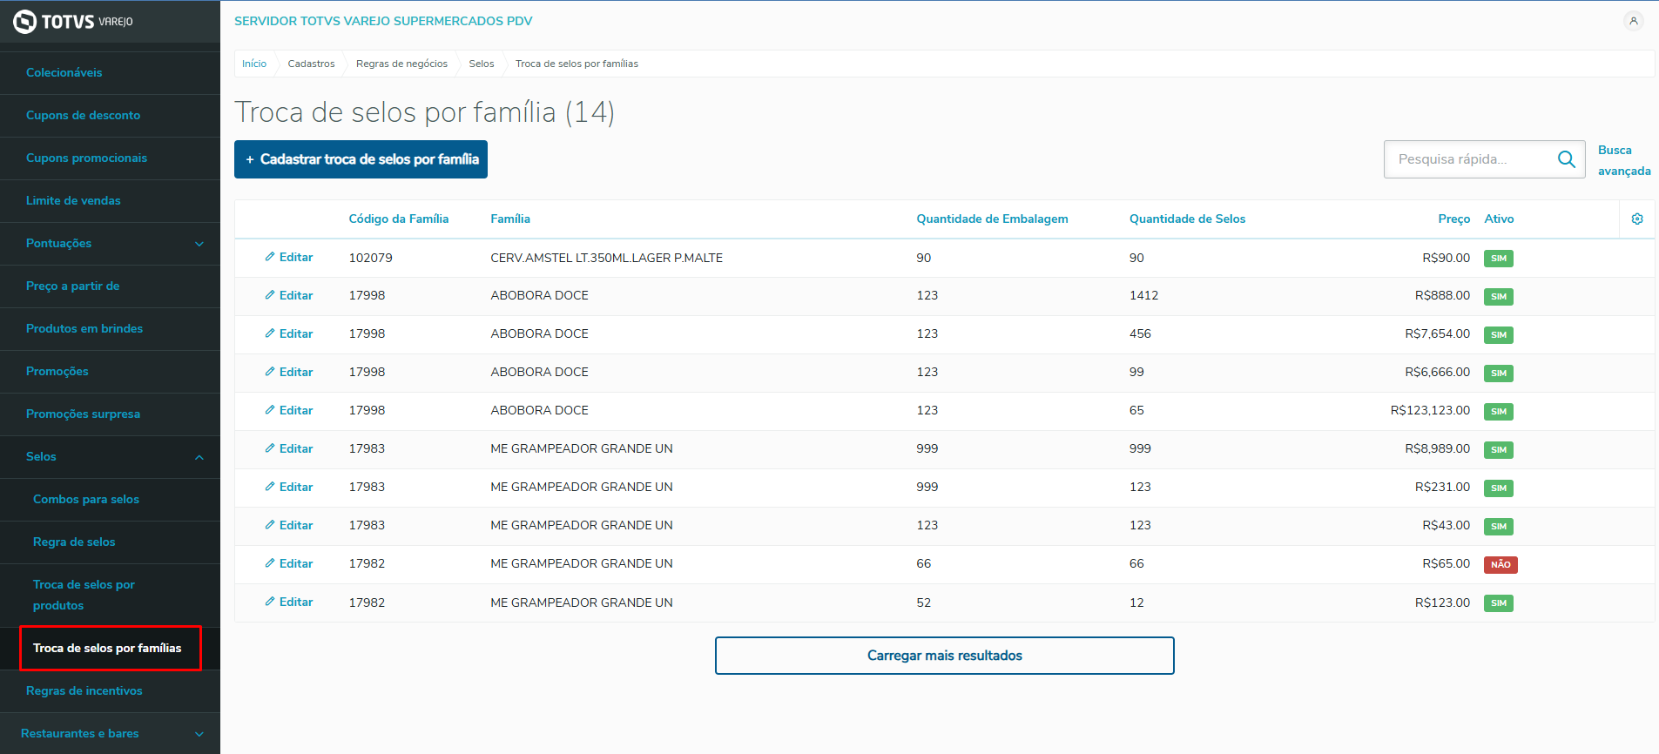Sort by Ativo column header
The width and height of the screenshot is (1659, 754).
[1500, 219]
